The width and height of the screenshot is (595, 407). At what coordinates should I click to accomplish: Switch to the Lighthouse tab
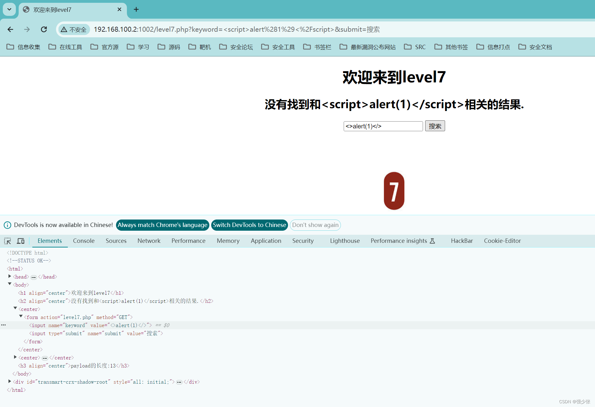tap(345, 241)
